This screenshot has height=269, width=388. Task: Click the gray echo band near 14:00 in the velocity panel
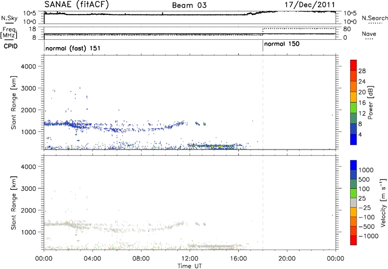pyautogui.click(x=211, y=247)
